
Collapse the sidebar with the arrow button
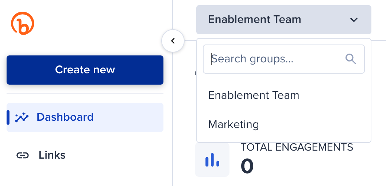tap(173, 41)
